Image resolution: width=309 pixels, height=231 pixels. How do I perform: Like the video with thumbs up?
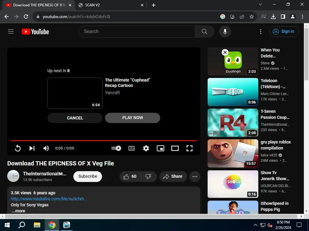tap(130, 176)
